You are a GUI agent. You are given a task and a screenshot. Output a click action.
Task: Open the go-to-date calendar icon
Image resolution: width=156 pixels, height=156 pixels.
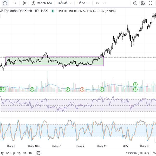(38, 153)
